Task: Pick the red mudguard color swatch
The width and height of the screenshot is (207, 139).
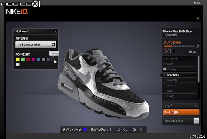Action: [28, 59]
